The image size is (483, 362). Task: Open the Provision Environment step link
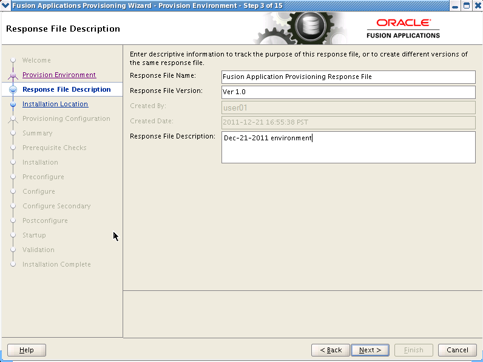click(59, 75)
